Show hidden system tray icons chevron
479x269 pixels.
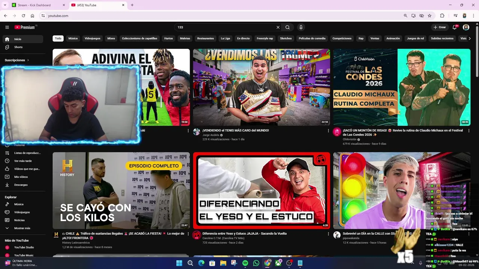point(412,263)
